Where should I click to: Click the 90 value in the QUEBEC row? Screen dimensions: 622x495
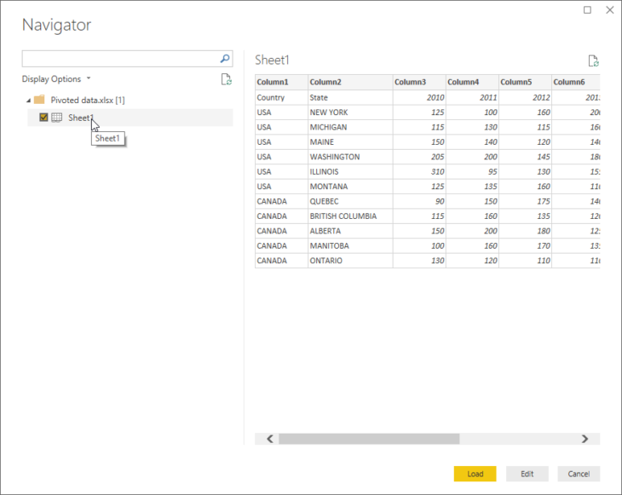419,201
